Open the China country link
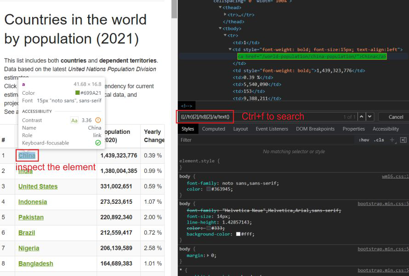This screenshot has height=276, width=409. coord(27,155)
